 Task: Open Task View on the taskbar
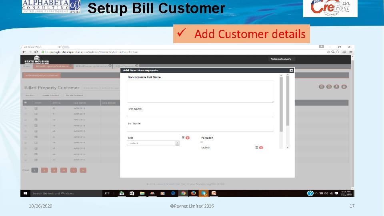[x=107, y=193]
